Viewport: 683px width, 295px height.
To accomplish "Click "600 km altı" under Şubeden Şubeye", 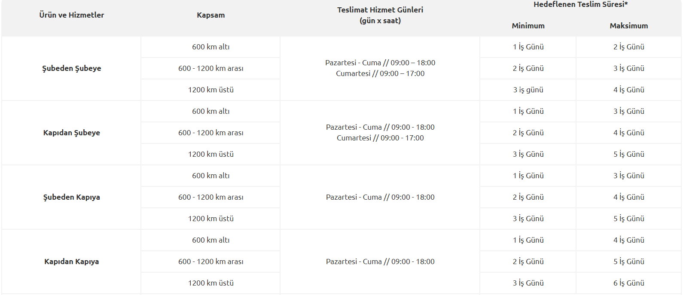I will 210,47.
